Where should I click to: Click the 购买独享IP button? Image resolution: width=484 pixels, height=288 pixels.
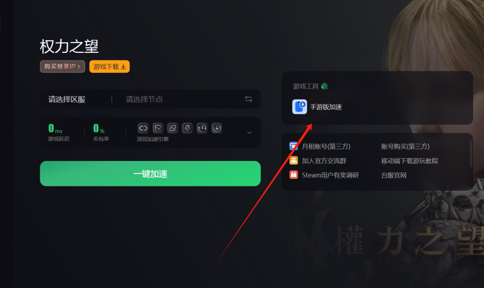pos(62,67)
